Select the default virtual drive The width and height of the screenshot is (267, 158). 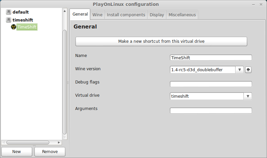click(21, 12)
